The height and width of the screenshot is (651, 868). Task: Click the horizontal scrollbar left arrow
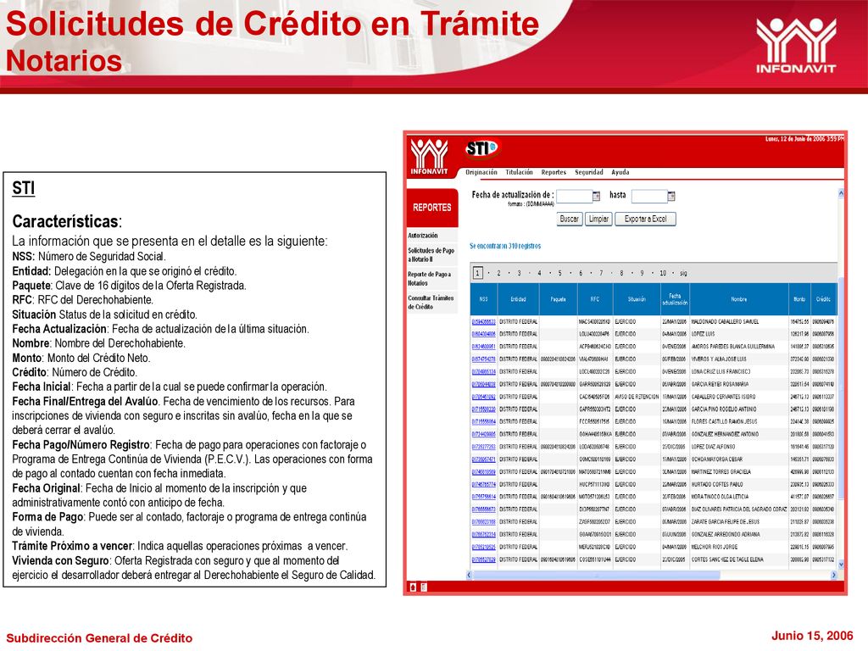click(470, 576)
